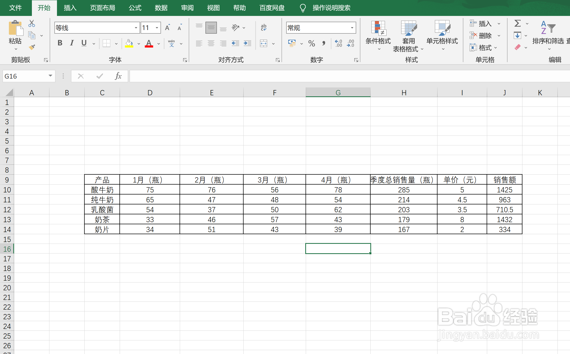
Task: Select column G header
Action: (338, 92)
